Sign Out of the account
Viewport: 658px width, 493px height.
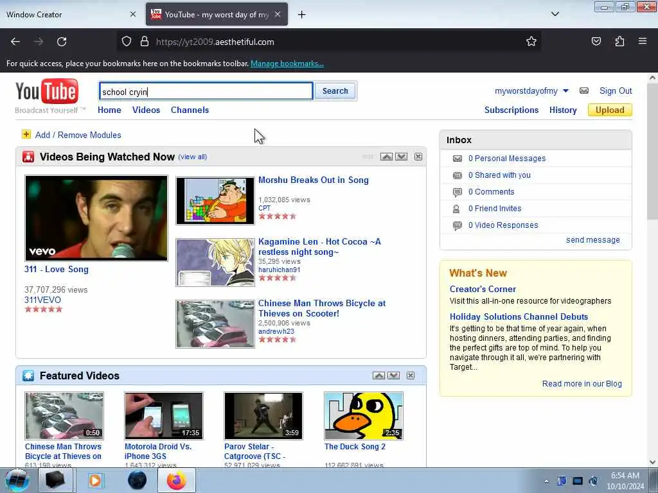click(x=615, y=91)
